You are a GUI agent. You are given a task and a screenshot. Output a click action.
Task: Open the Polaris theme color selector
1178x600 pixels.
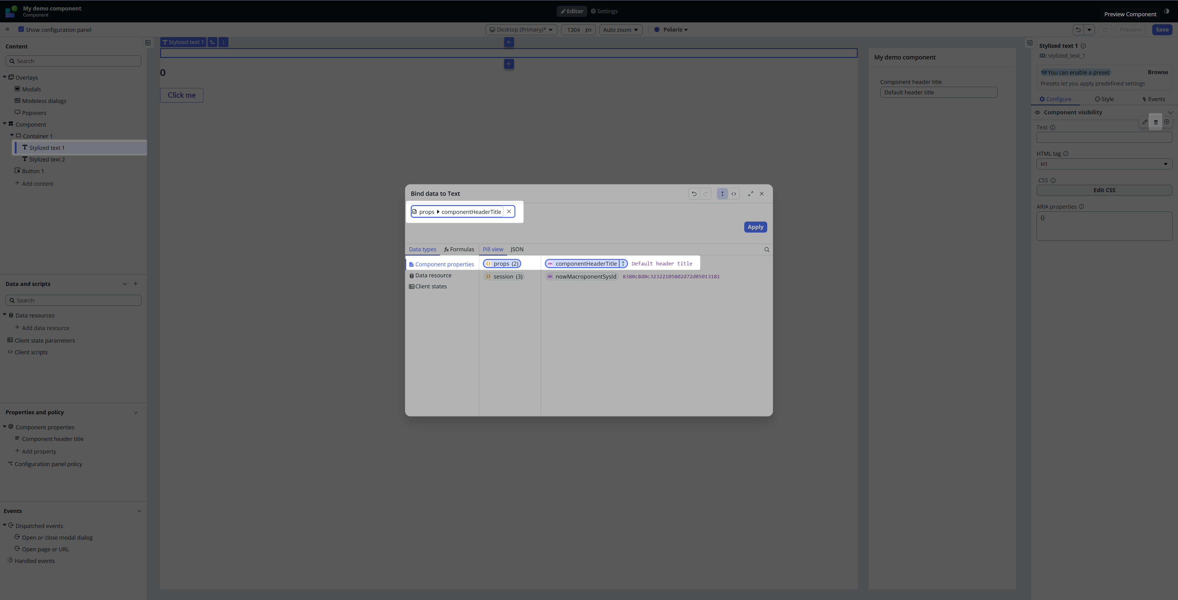coord(671,30)
